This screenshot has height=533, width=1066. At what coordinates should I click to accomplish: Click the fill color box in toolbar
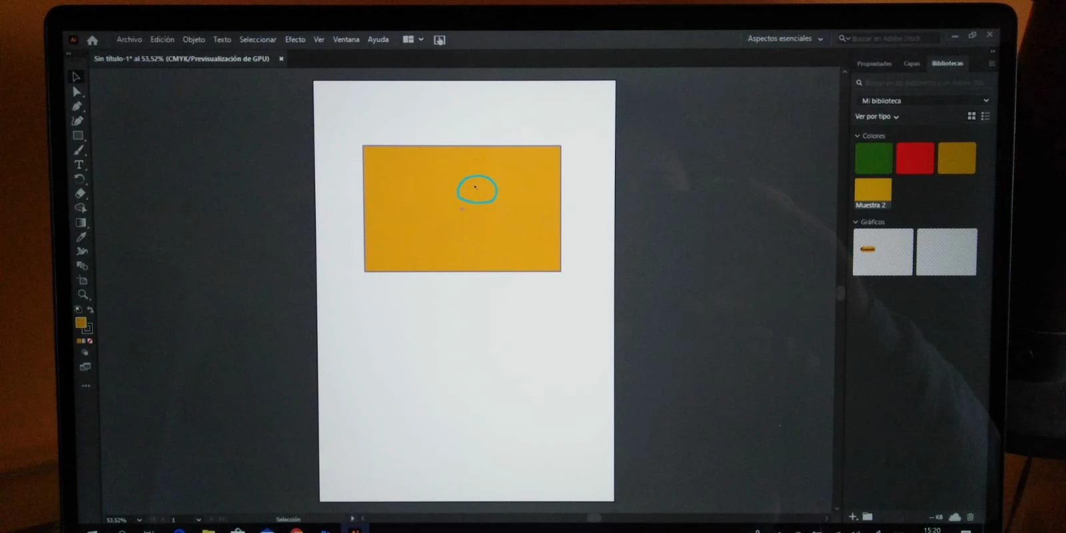point(81,322)
